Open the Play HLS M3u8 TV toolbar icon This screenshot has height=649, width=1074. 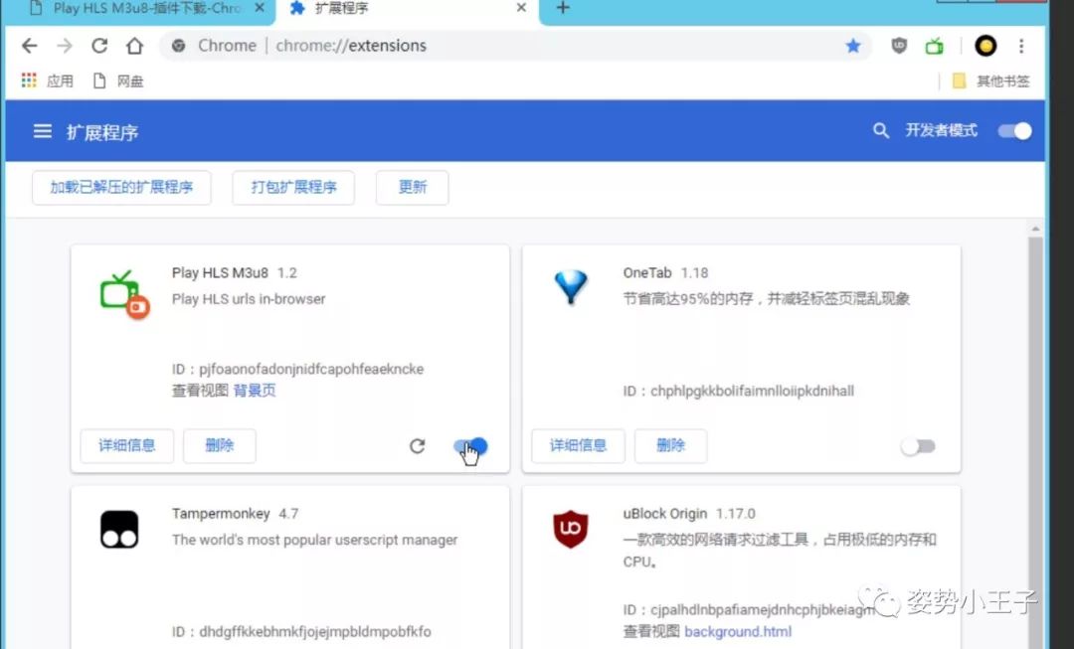coord(934,46)
